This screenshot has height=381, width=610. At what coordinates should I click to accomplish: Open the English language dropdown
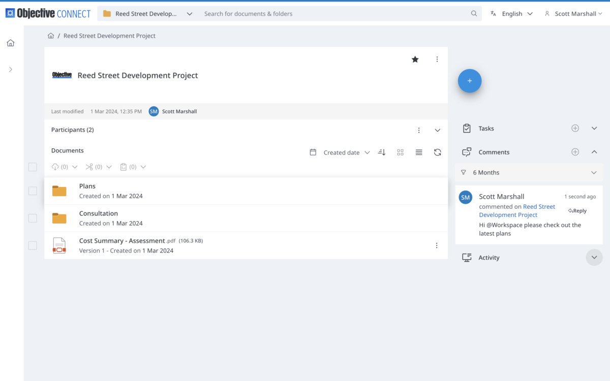point(511,14)
